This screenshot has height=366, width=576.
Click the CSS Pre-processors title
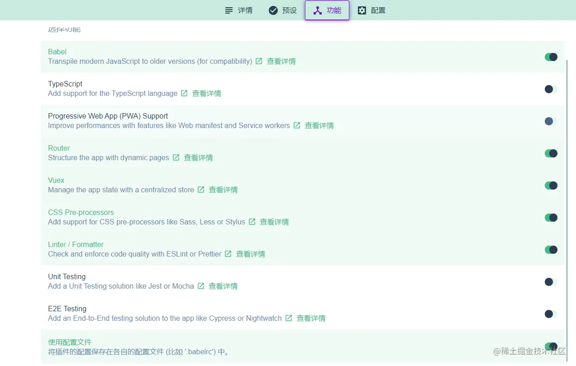coord(81,213)
